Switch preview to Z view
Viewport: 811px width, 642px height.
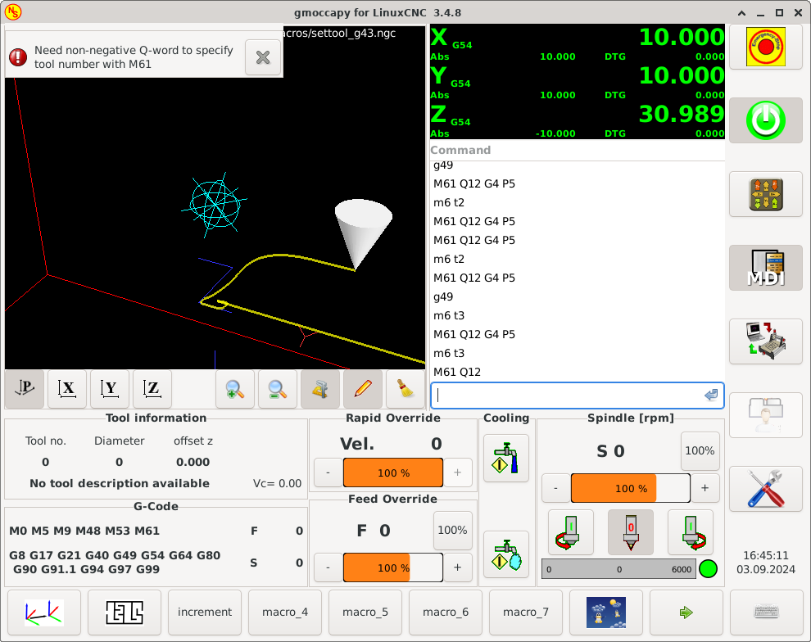(x=152, y=389)
